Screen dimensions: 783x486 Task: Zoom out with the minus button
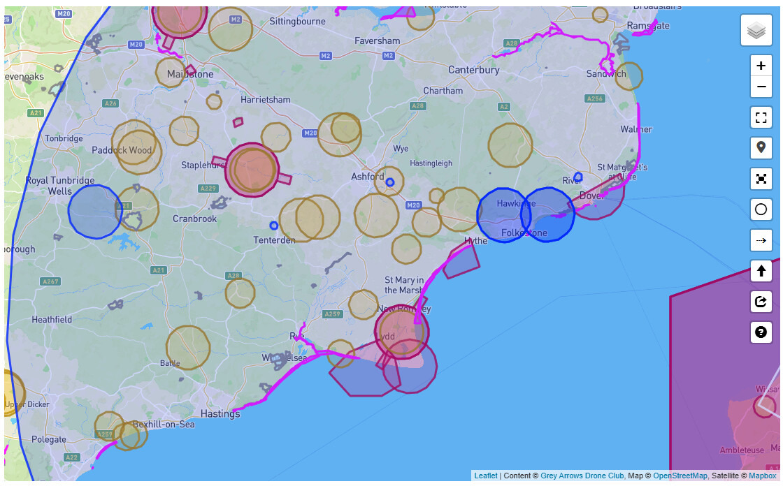point(761,87)
